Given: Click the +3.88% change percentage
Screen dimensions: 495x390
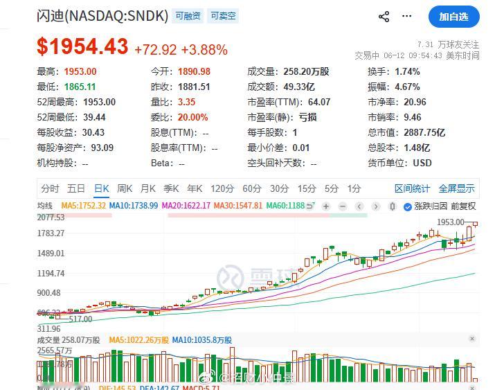Looking at the screenshot, I should click(x=204, y=50).
